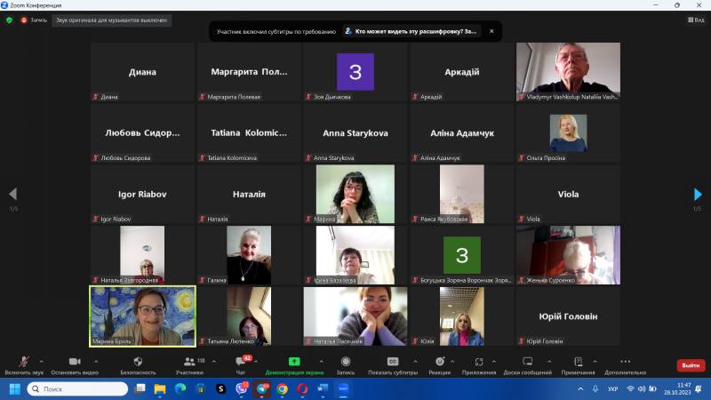Click the red Выйти leave button
This screenshot has height=400, width=711.
(691, 365)
